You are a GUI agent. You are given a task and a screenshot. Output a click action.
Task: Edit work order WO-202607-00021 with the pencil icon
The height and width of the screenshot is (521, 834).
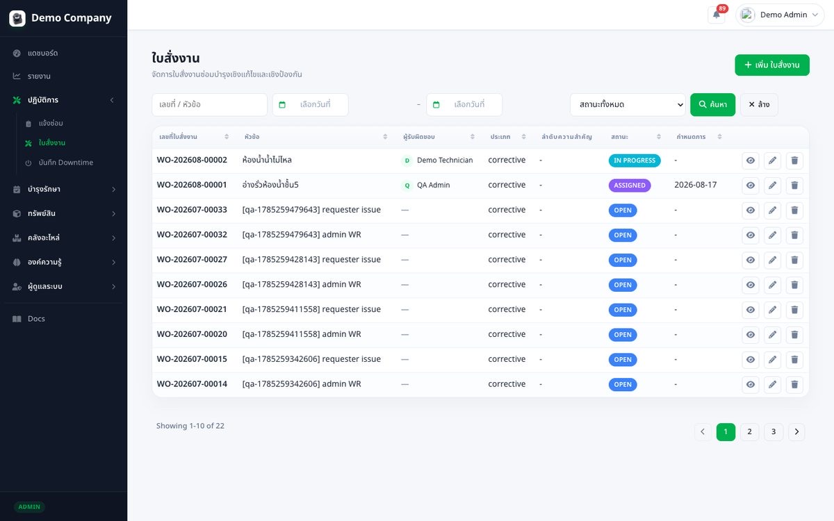pyautogui.click(x=772, y=310)
